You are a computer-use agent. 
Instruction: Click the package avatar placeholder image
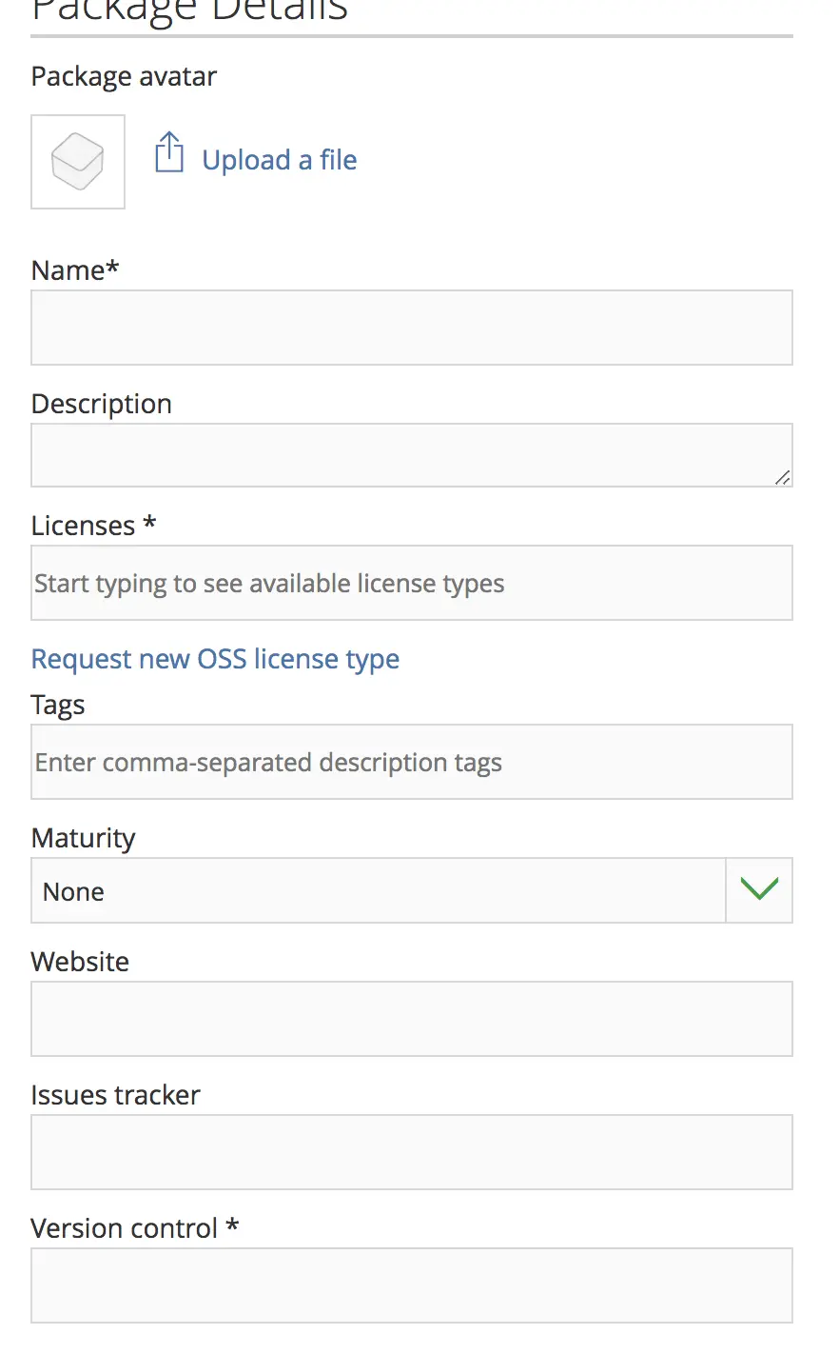(77, 162)
